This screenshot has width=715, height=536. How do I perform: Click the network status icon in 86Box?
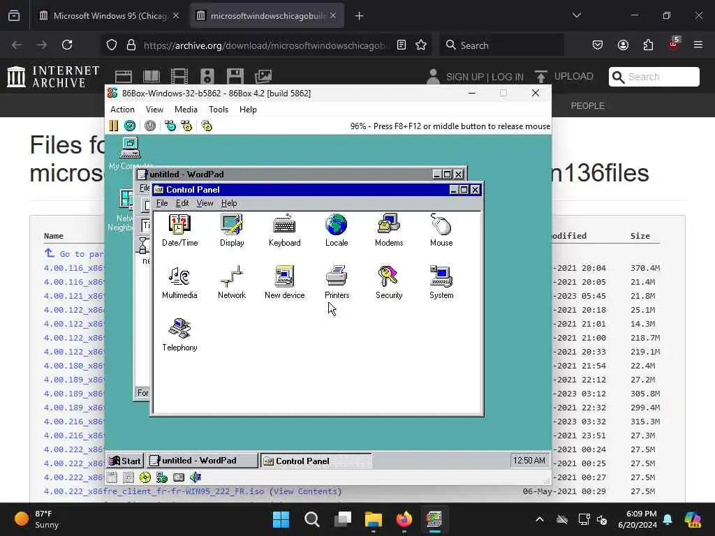coord(162,477)
